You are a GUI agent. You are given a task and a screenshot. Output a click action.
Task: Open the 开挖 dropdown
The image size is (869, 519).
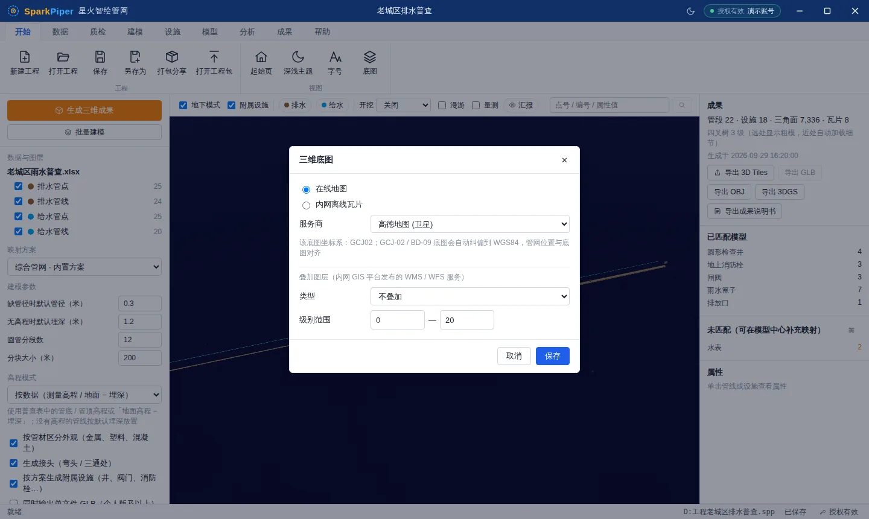pyautogui.click(x=403, y=105)
